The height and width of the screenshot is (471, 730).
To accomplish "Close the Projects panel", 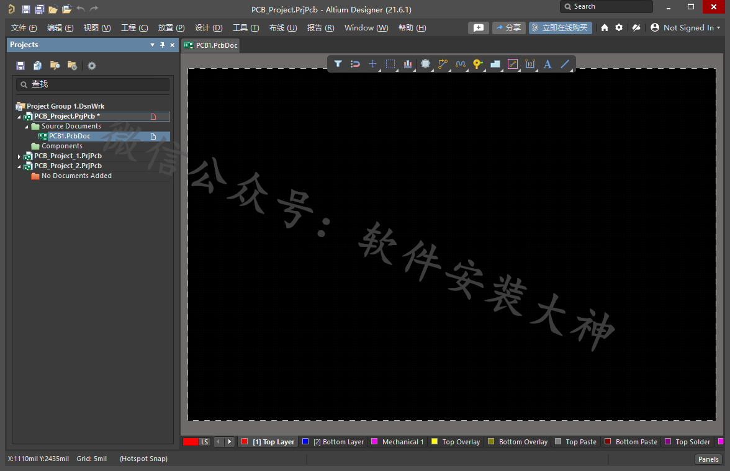I will tap(173, 45).
